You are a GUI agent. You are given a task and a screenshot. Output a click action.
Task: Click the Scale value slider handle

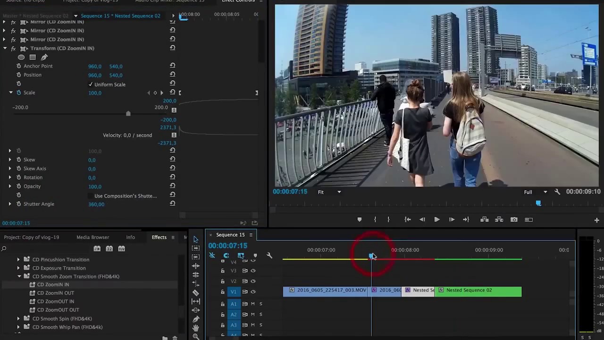pyautogui.click(x=128, y=113)
